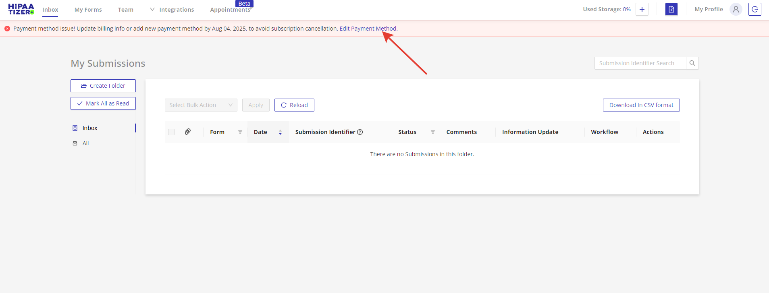Click the search magnifier icon

pos(692,63)
